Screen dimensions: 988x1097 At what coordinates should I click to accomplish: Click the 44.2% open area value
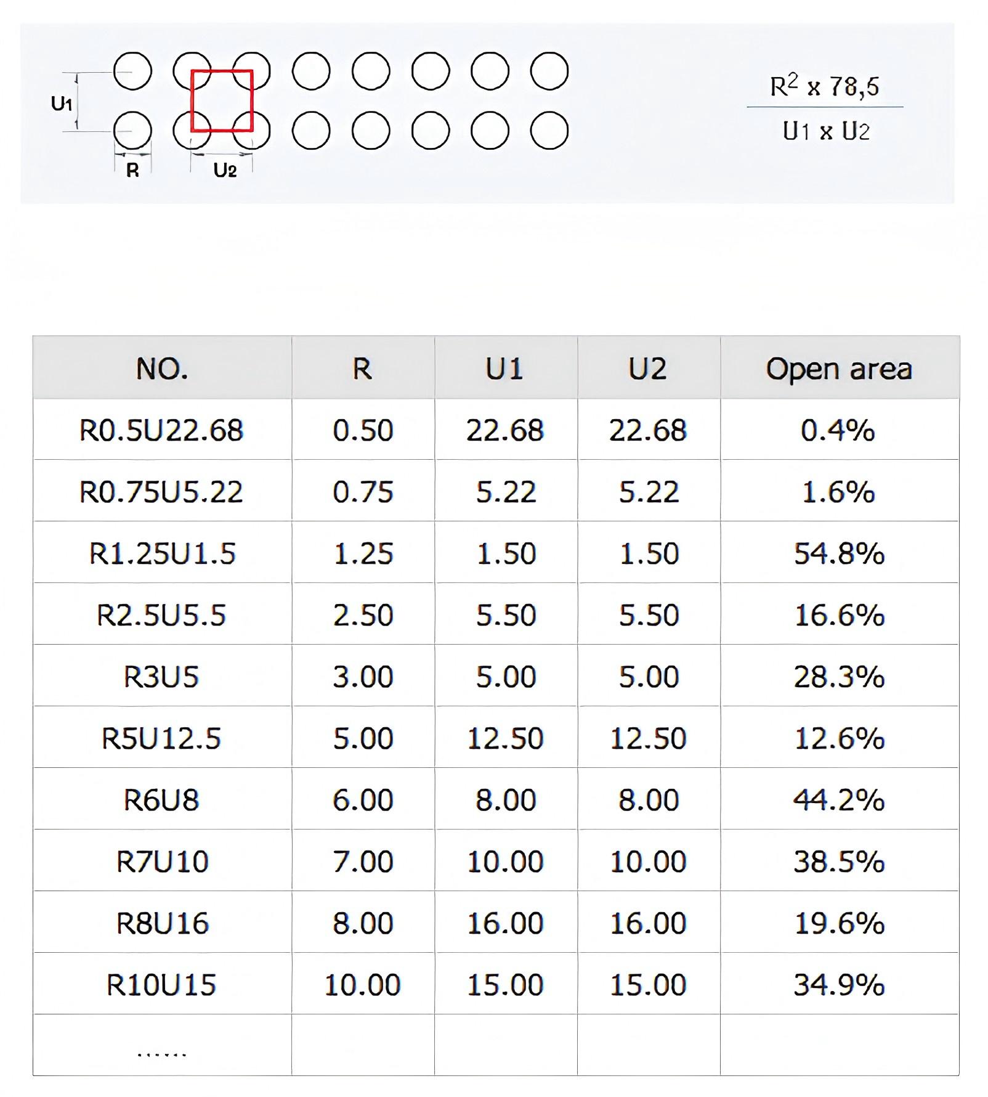click(x=839, y=800)
